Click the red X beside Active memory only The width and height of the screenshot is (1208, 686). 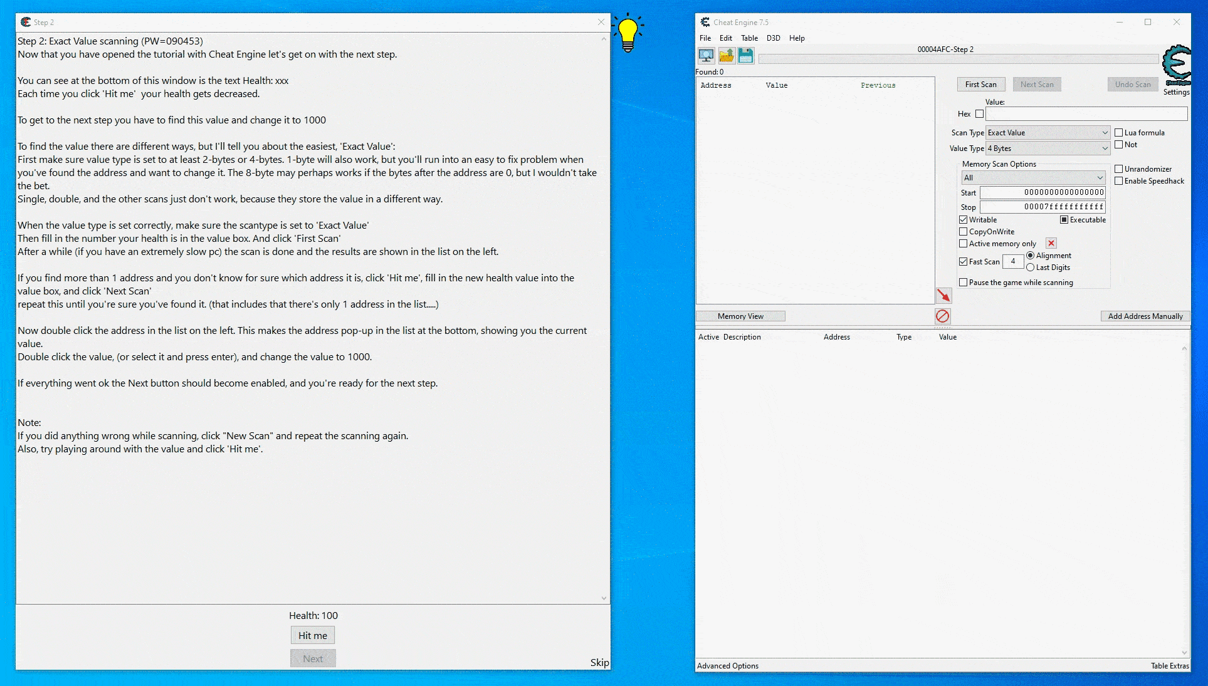[1051, 244]
